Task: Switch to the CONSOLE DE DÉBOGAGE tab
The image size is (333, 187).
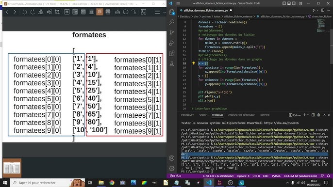Action: click(x=241, y=115)
